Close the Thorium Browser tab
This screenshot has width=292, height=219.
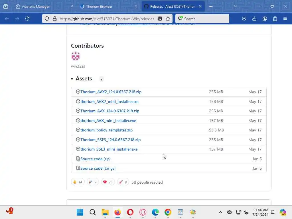click(x=136, y=6)
